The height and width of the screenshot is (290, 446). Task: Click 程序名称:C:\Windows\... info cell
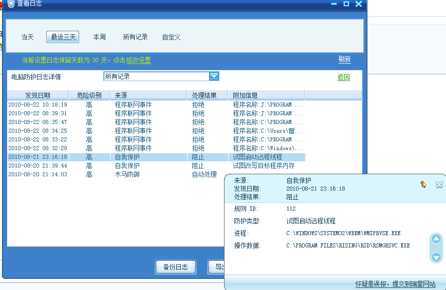pos(268,148)
